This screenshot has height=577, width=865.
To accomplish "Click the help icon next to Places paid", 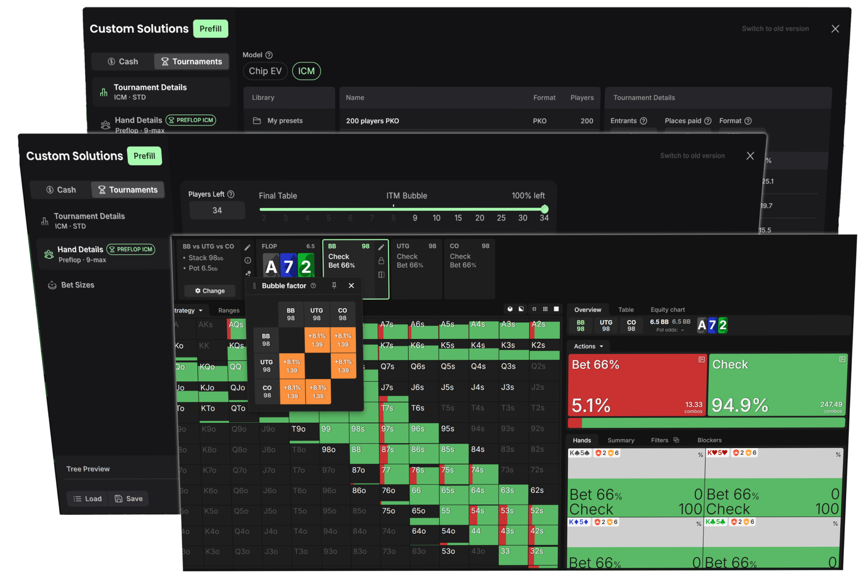I will click(x=708, y=121).
